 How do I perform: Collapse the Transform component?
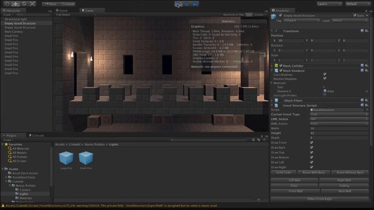pyautogui.click(x=272, y=31)
